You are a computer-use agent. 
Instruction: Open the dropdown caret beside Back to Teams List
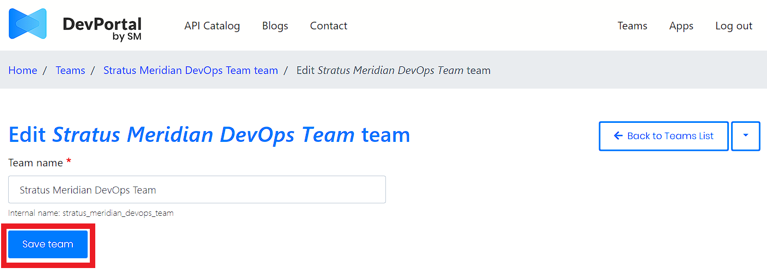click(745, 136)
